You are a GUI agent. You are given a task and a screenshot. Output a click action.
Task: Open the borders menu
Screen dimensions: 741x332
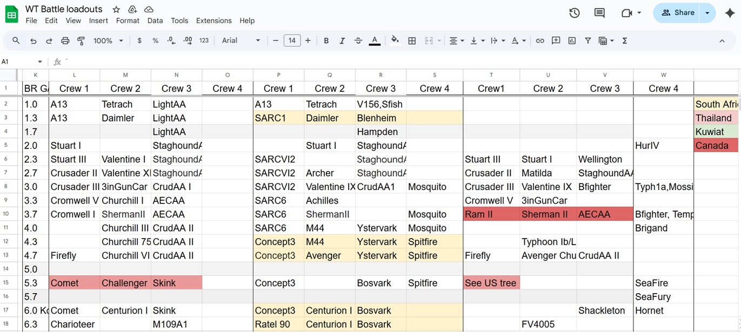[412, 40]
